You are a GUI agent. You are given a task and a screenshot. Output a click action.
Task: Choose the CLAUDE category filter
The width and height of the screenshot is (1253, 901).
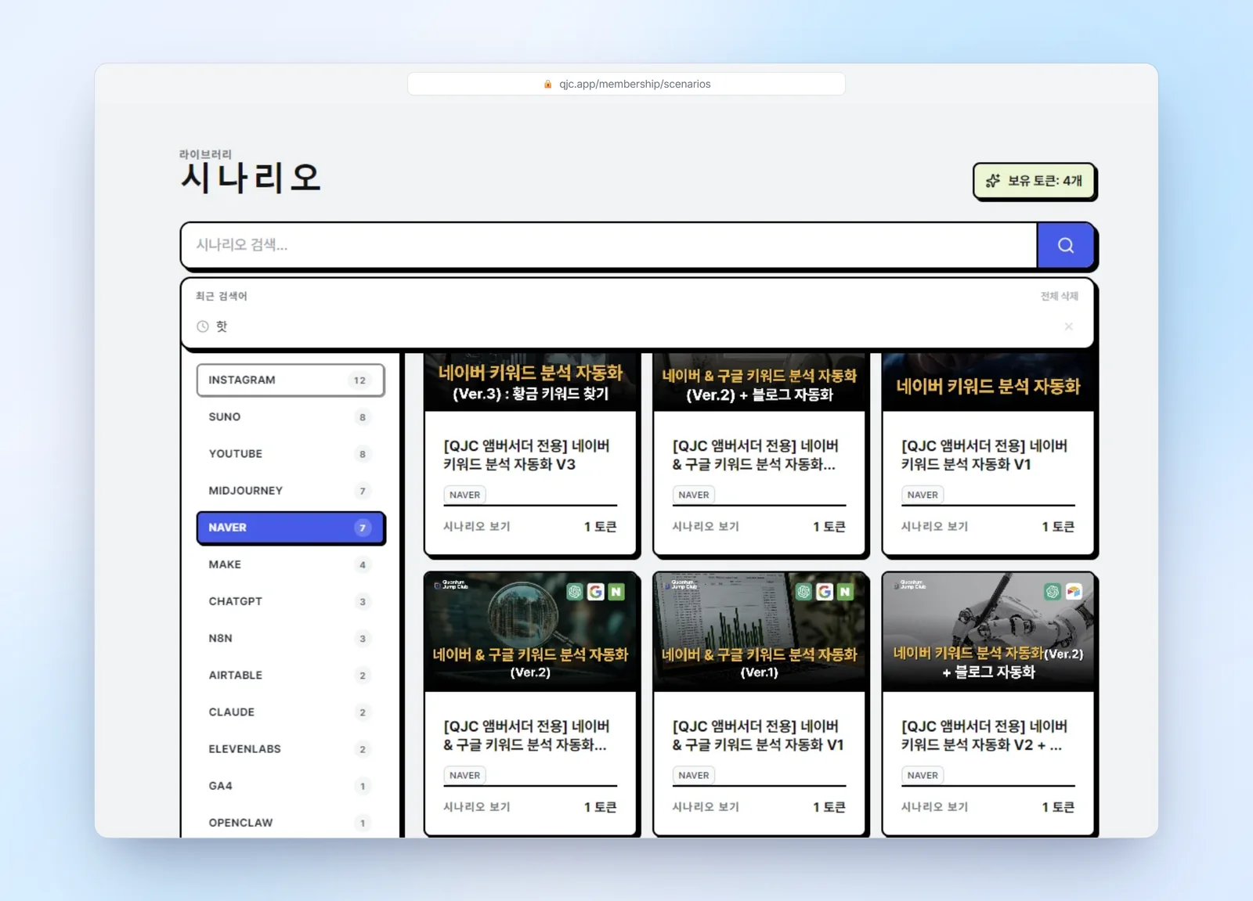click(x=291, y=712)
